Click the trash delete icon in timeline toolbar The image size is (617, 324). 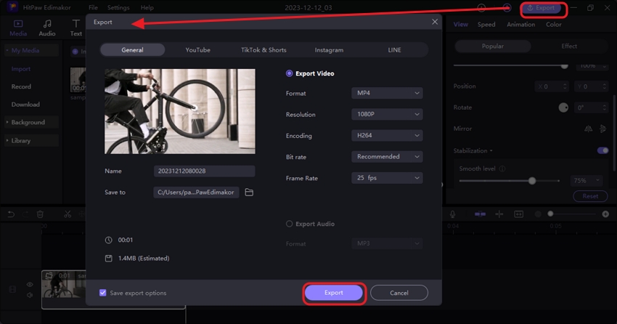point(40,214)
